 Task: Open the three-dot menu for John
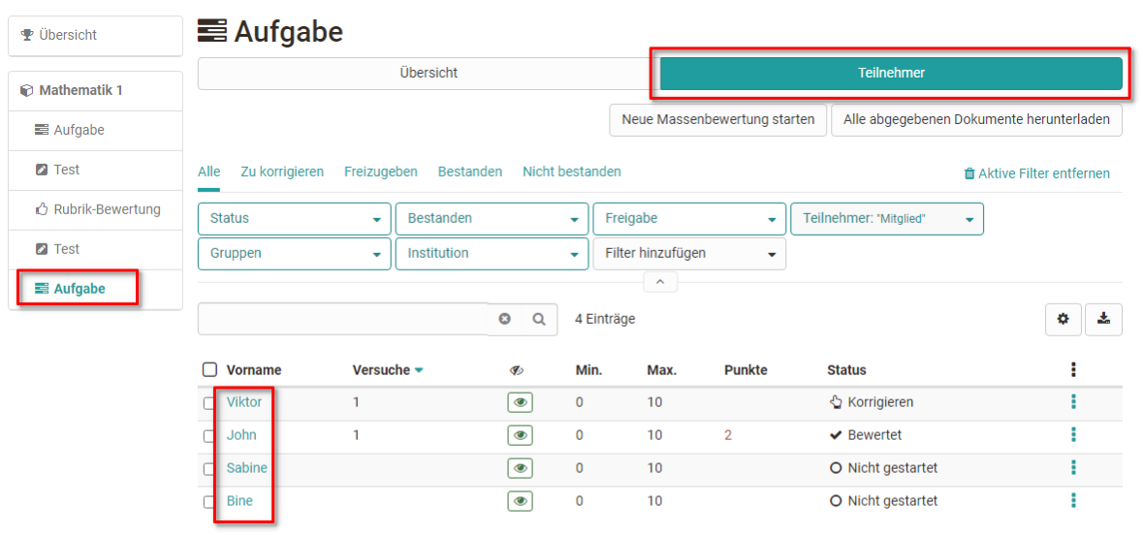1073,435
